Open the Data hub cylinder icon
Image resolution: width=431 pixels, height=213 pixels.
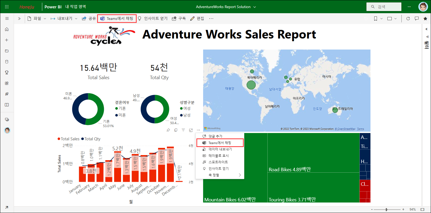7,62
